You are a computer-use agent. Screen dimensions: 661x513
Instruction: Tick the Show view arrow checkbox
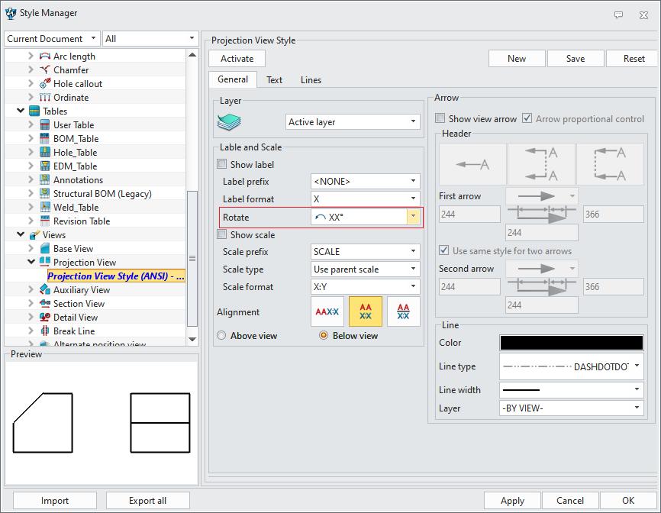440,119
